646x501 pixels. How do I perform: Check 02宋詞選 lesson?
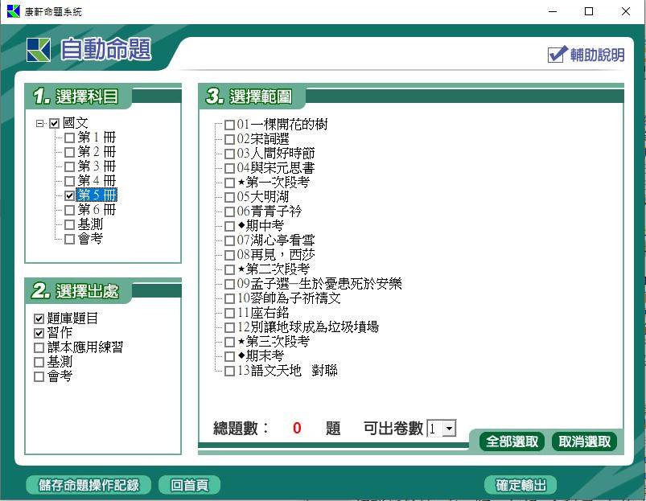click(229, 139)
